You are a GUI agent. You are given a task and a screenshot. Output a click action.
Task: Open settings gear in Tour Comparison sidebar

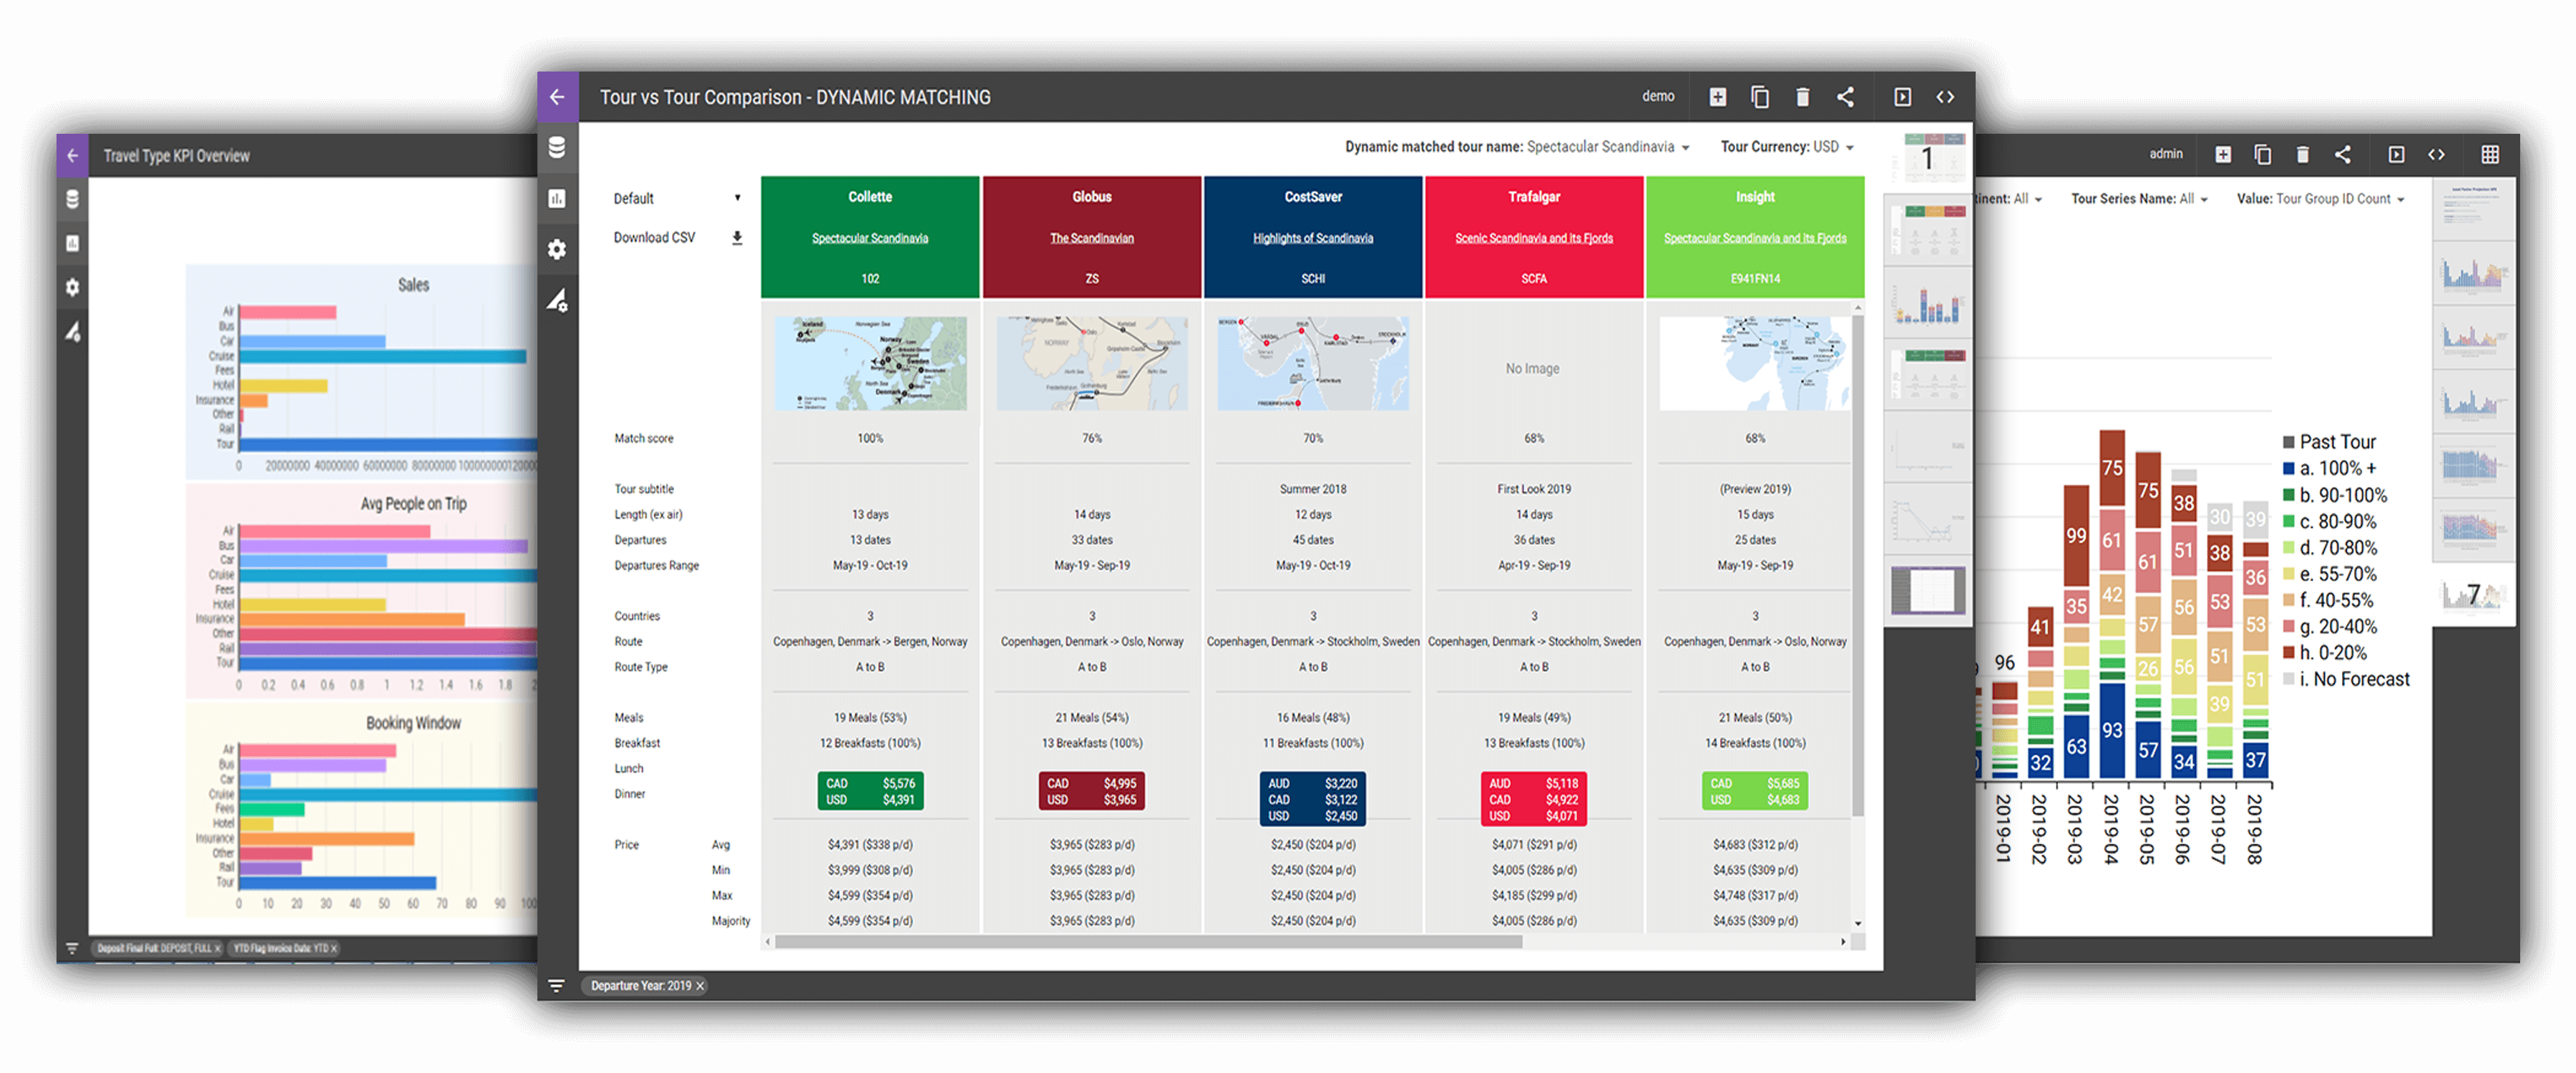[x=557, y=249]
